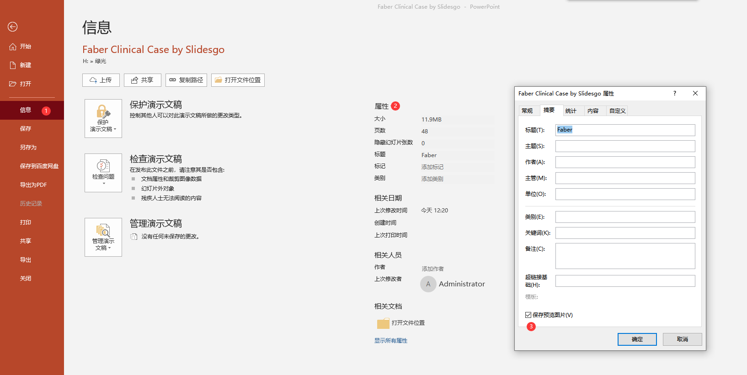Click the back arrow icon in sidebar
Image resolution: width=747 pixels, height=375 pixels.
click(13, 27)
